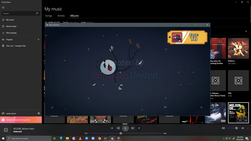251x141 pixels.
Task: Click the search magnifier icon
Action: 37,13
